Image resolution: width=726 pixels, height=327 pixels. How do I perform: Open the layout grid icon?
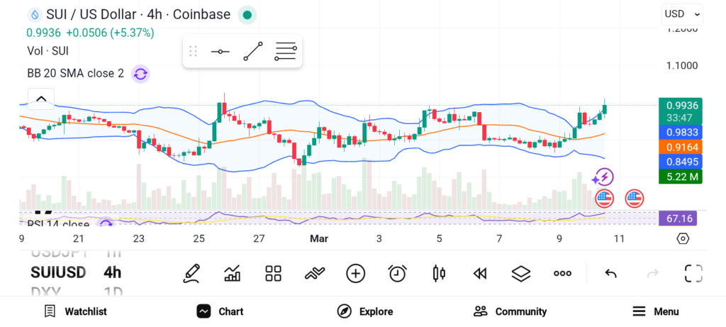273,273
